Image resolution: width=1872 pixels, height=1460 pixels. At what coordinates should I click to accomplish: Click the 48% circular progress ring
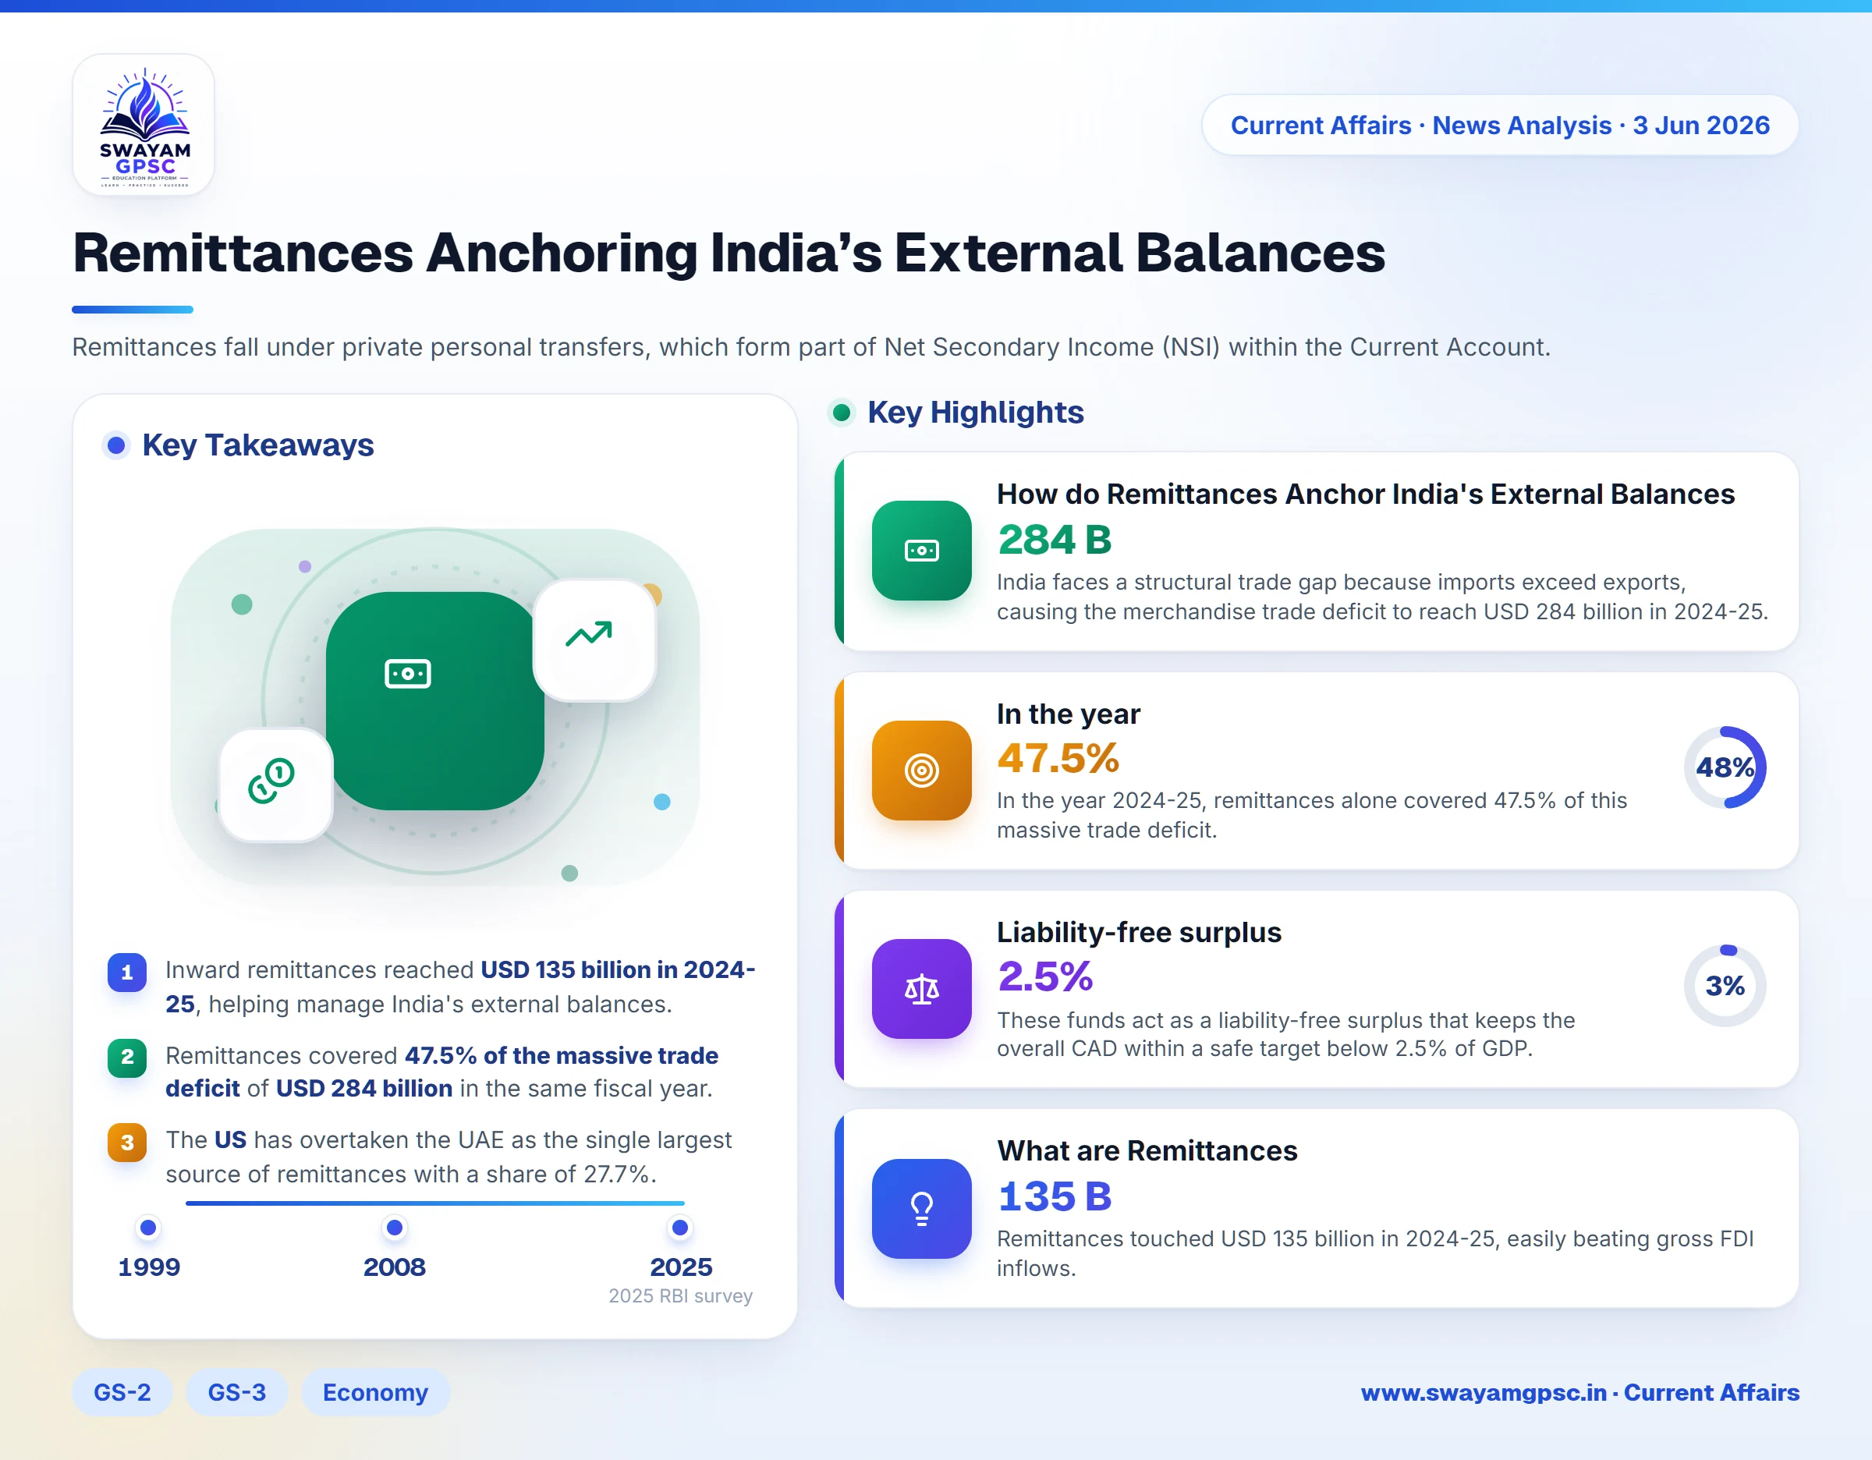tap(1725, 767)
